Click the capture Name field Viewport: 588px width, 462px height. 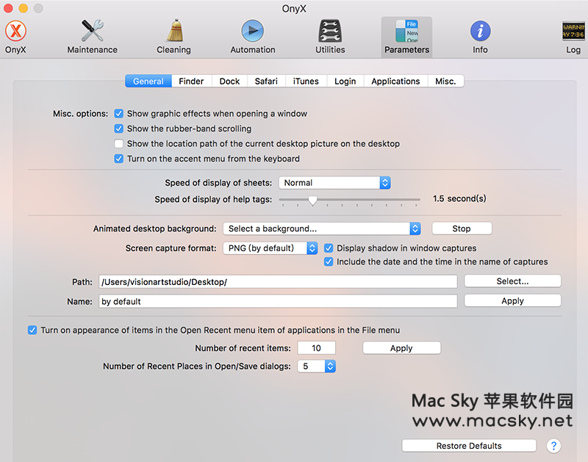point(278,301)
